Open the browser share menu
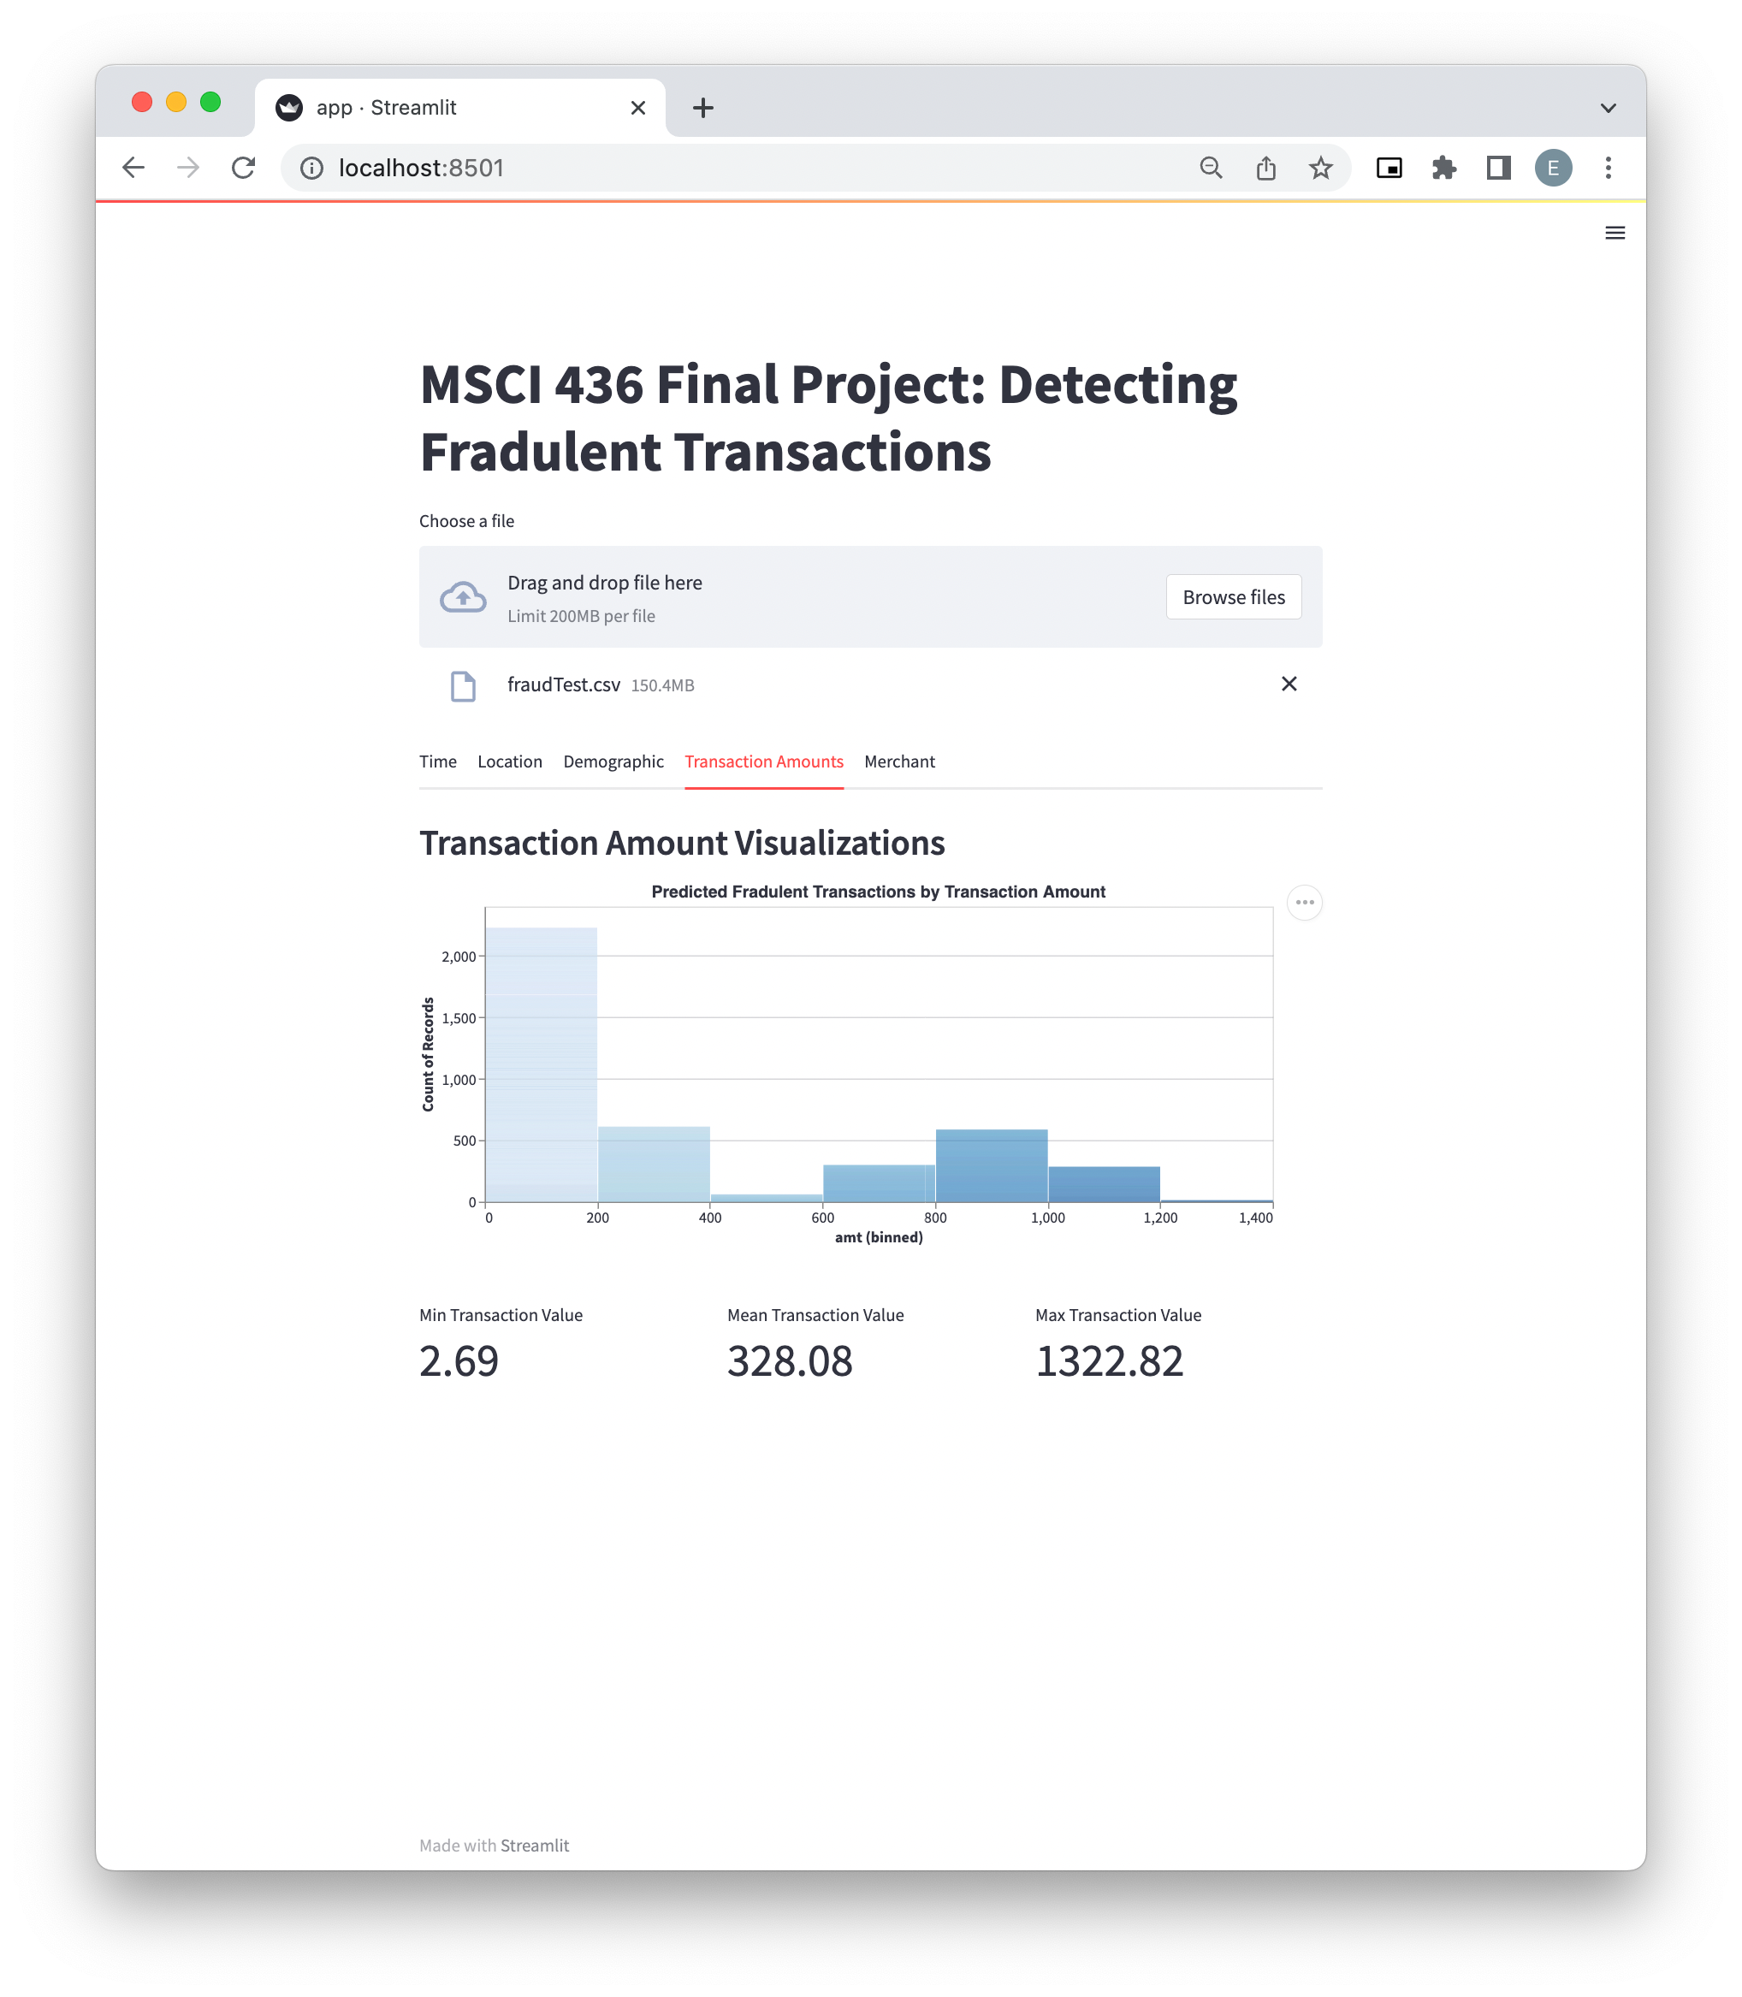The height and width of the screenshot is (1997, 1742). tap(1265, 167)
